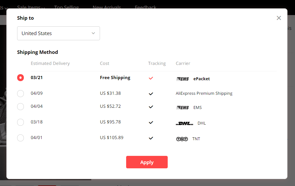
Task: Click the EMS logo beside ePacket
Action: click(183, 79)
